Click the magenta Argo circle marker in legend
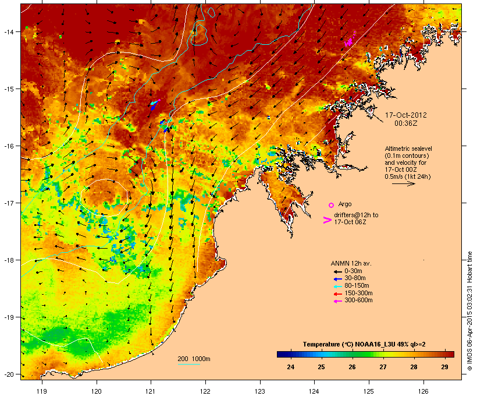 tap(331, 205)
